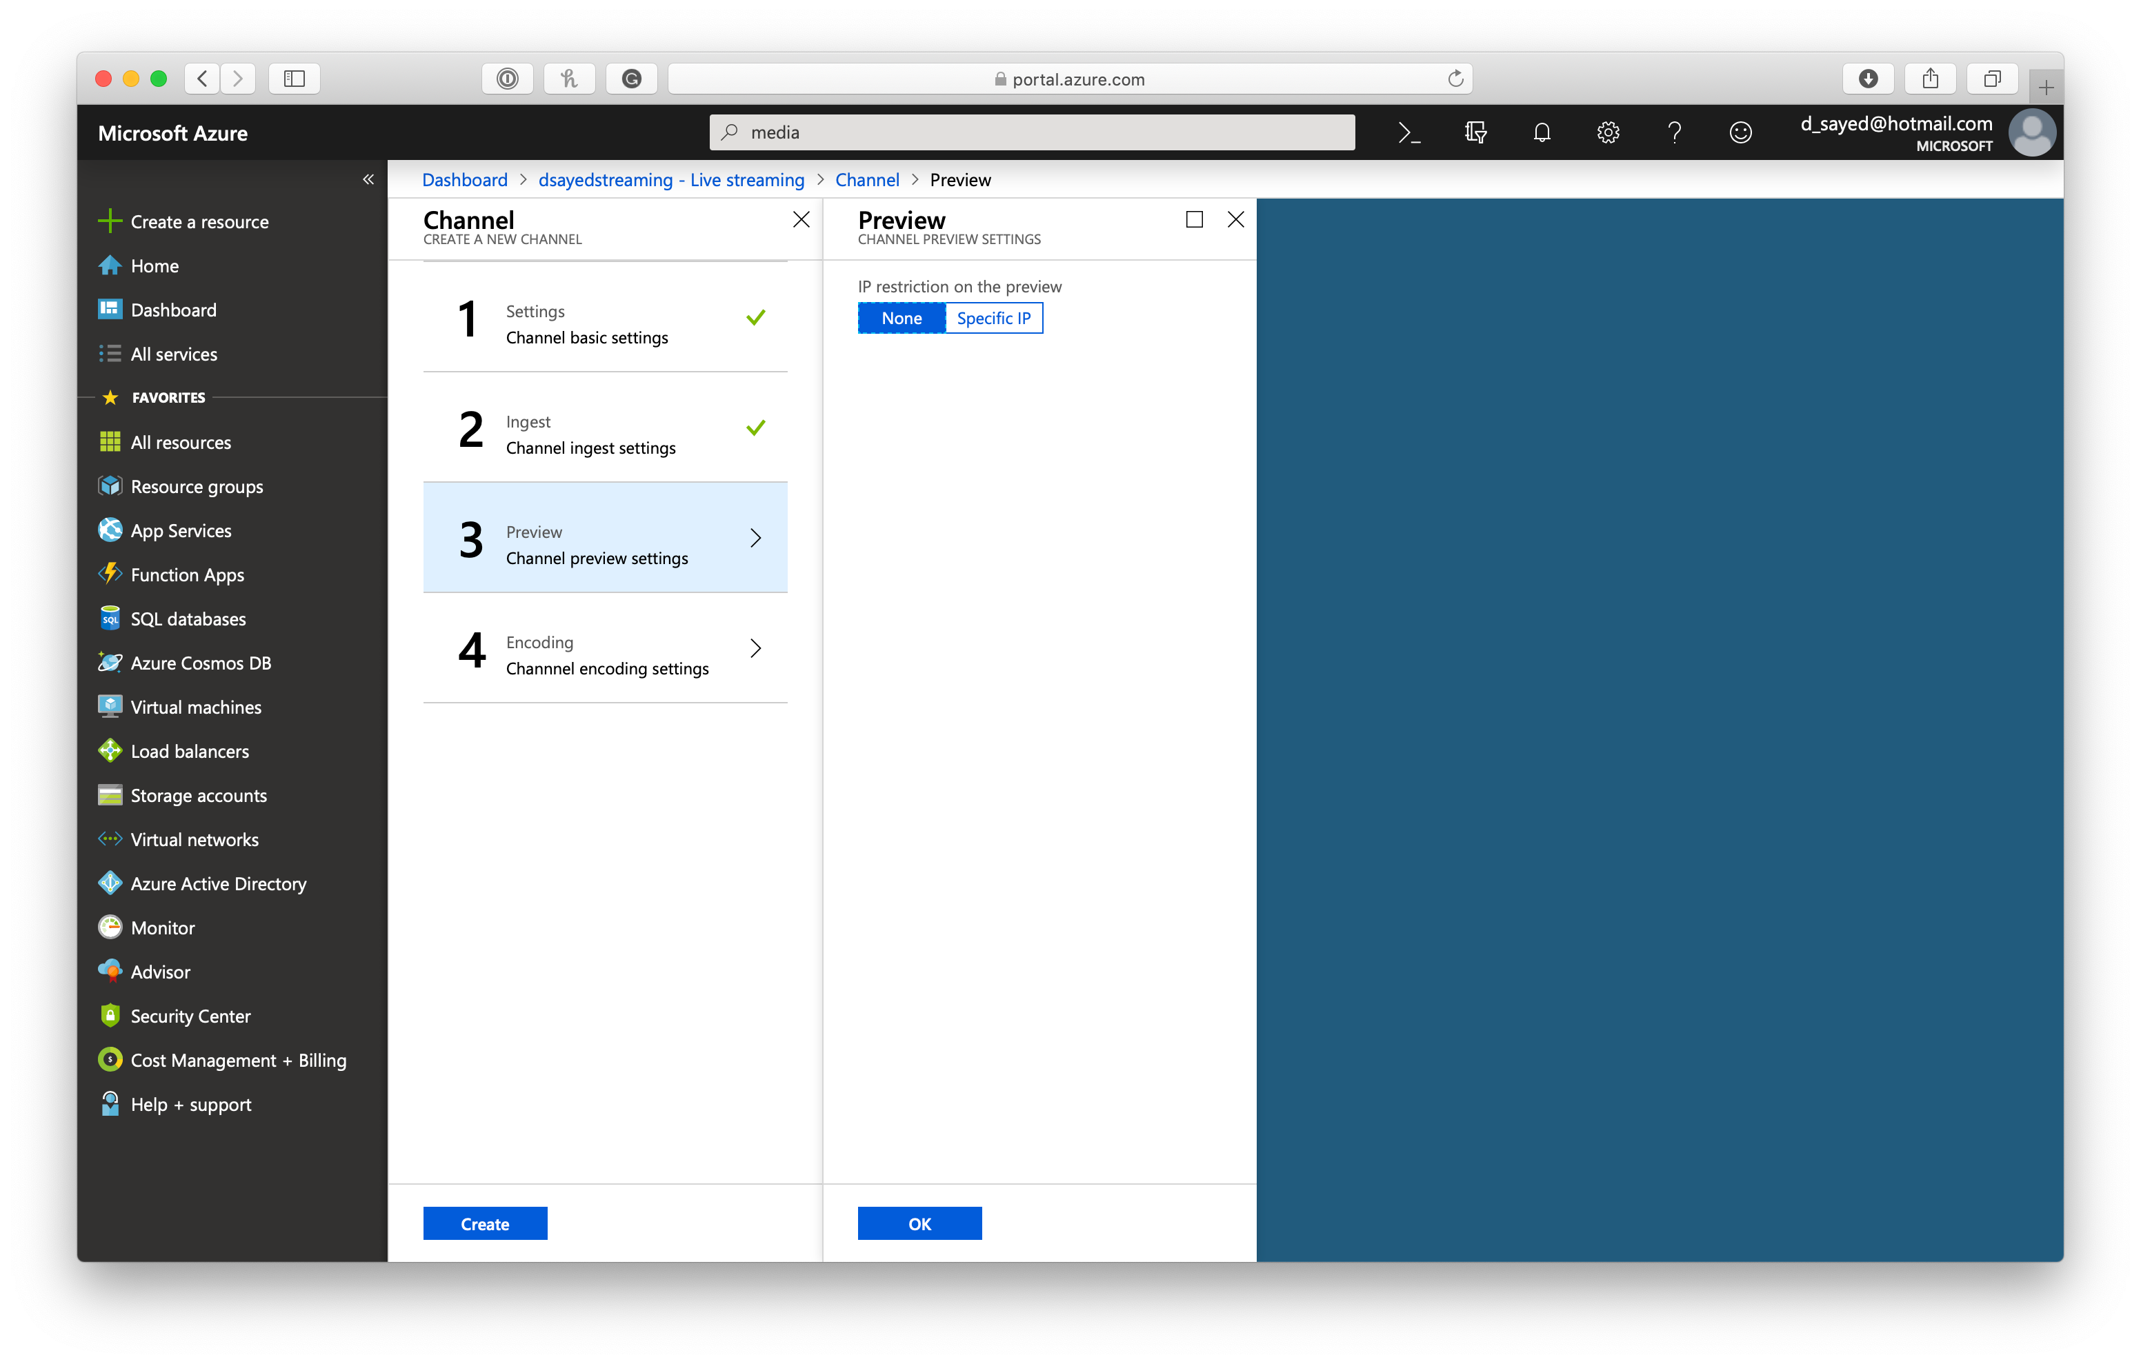This screenshot has height=1364, width=2141.
Task: Open Safari downloads
Action: click(x=1869, y=79)
